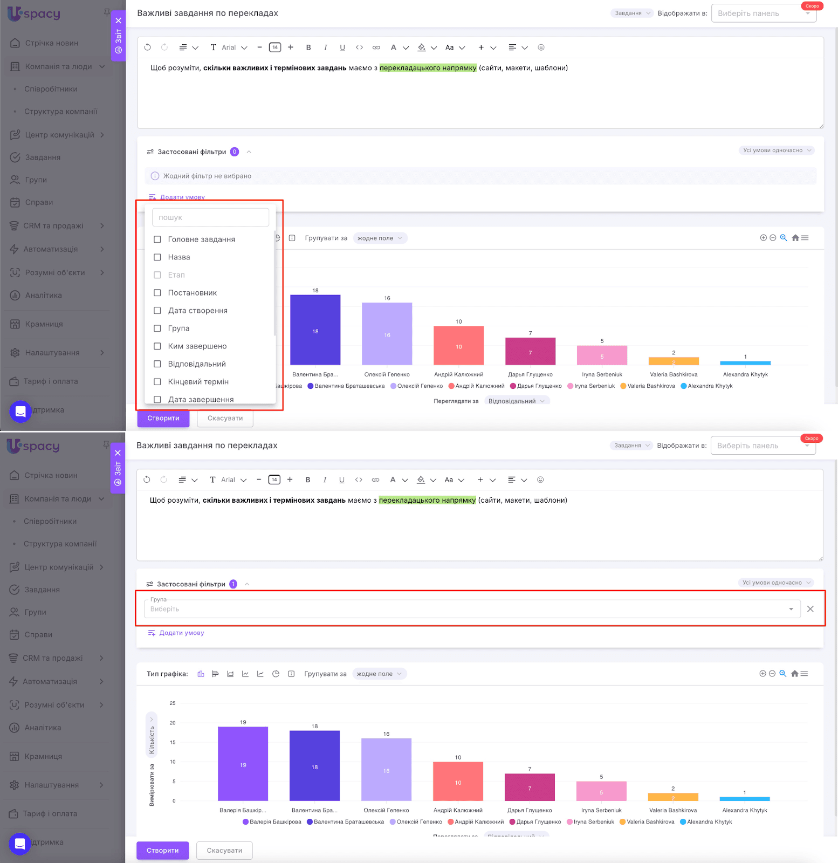This screenshot has height=863, width=838.
Task: Choose the fully visible pie chart type icon
Action: (276, 674)
